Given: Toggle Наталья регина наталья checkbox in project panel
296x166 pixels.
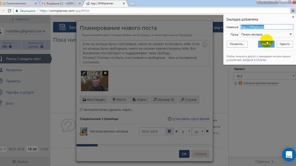Looking at the screenshot, I should click(235, 83).
